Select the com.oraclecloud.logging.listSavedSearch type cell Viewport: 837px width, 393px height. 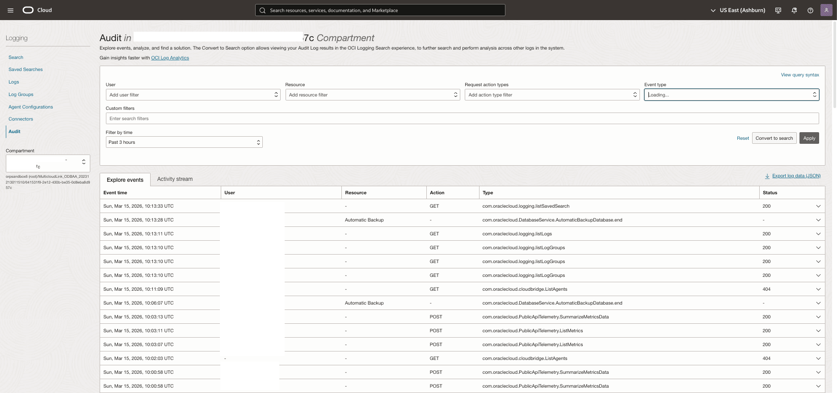tap(526, 206)
